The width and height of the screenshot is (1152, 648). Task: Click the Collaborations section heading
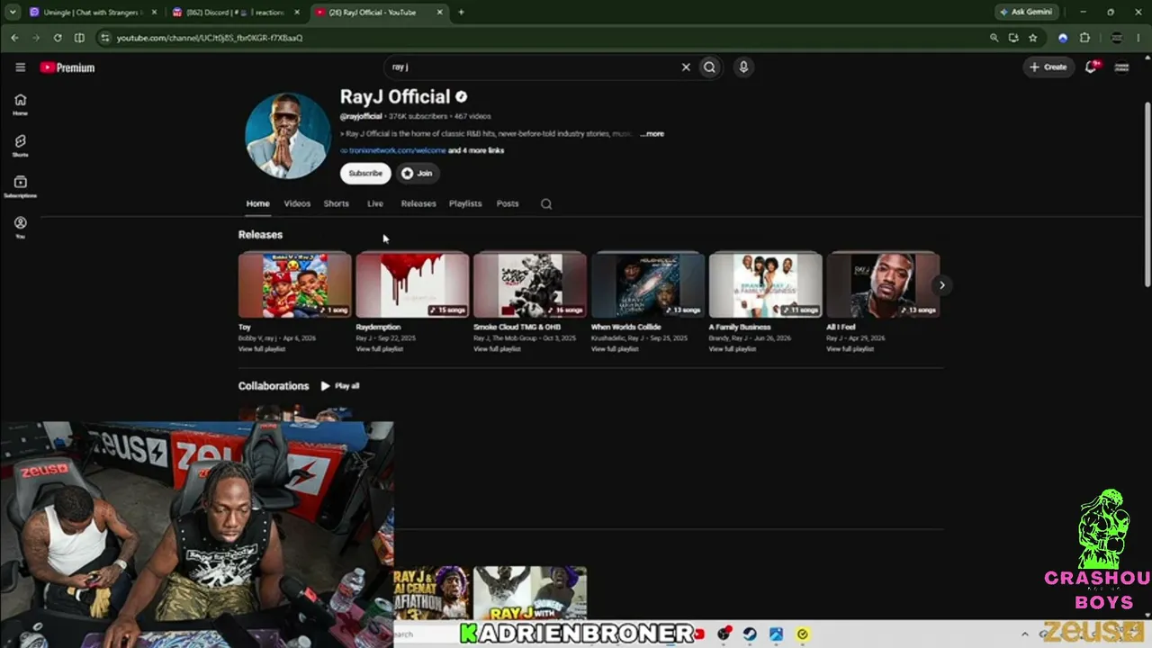(x=274, y=386)
